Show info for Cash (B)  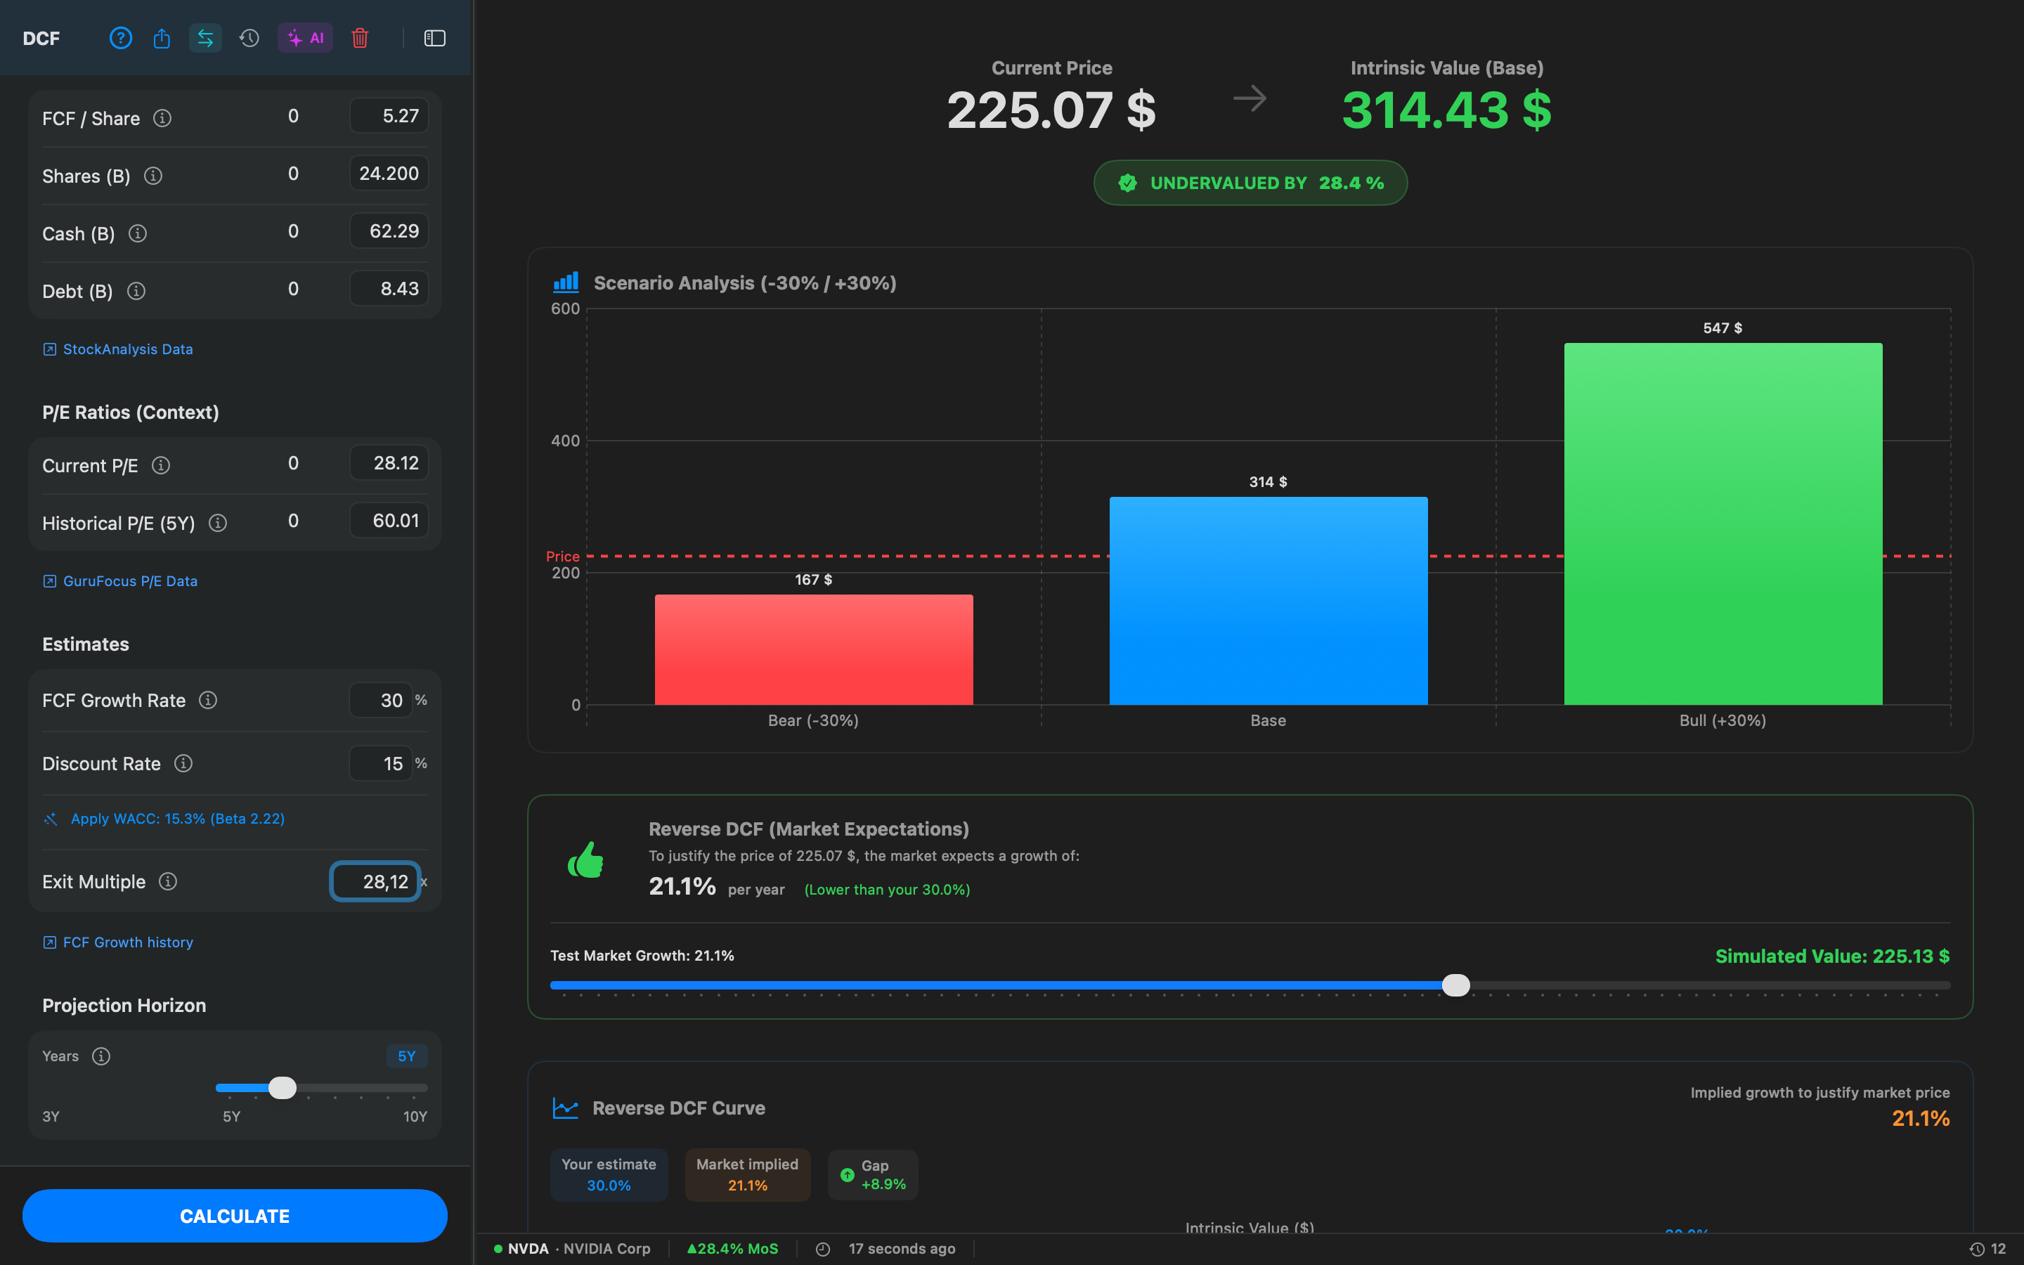pos(138,233)
